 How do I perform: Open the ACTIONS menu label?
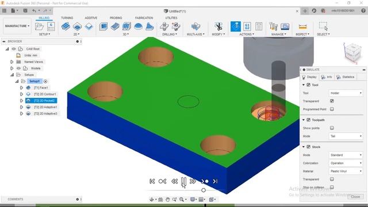[x=247, y=34]
